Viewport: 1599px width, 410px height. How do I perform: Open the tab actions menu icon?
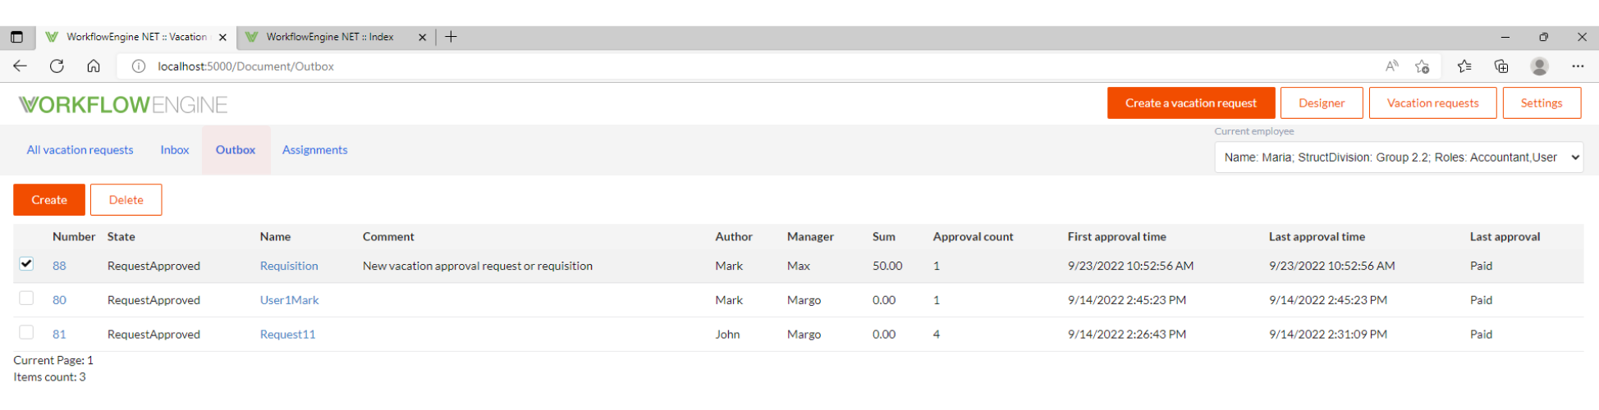pyautogui.click(x=16, y=37)
